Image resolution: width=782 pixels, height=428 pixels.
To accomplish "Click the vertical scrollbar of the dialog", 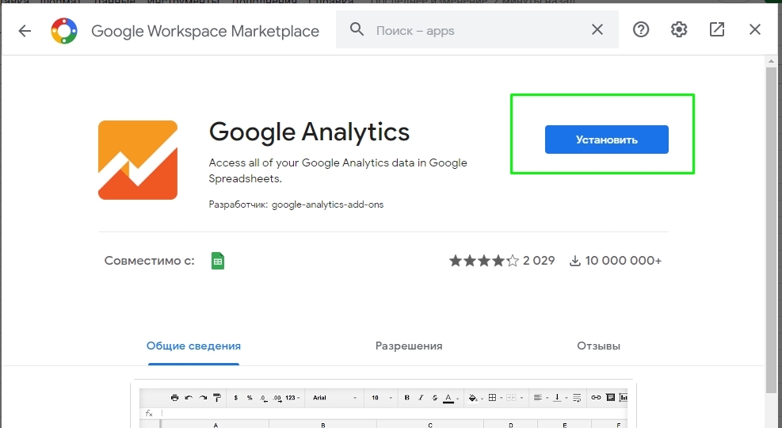I will tap(772, 230).
